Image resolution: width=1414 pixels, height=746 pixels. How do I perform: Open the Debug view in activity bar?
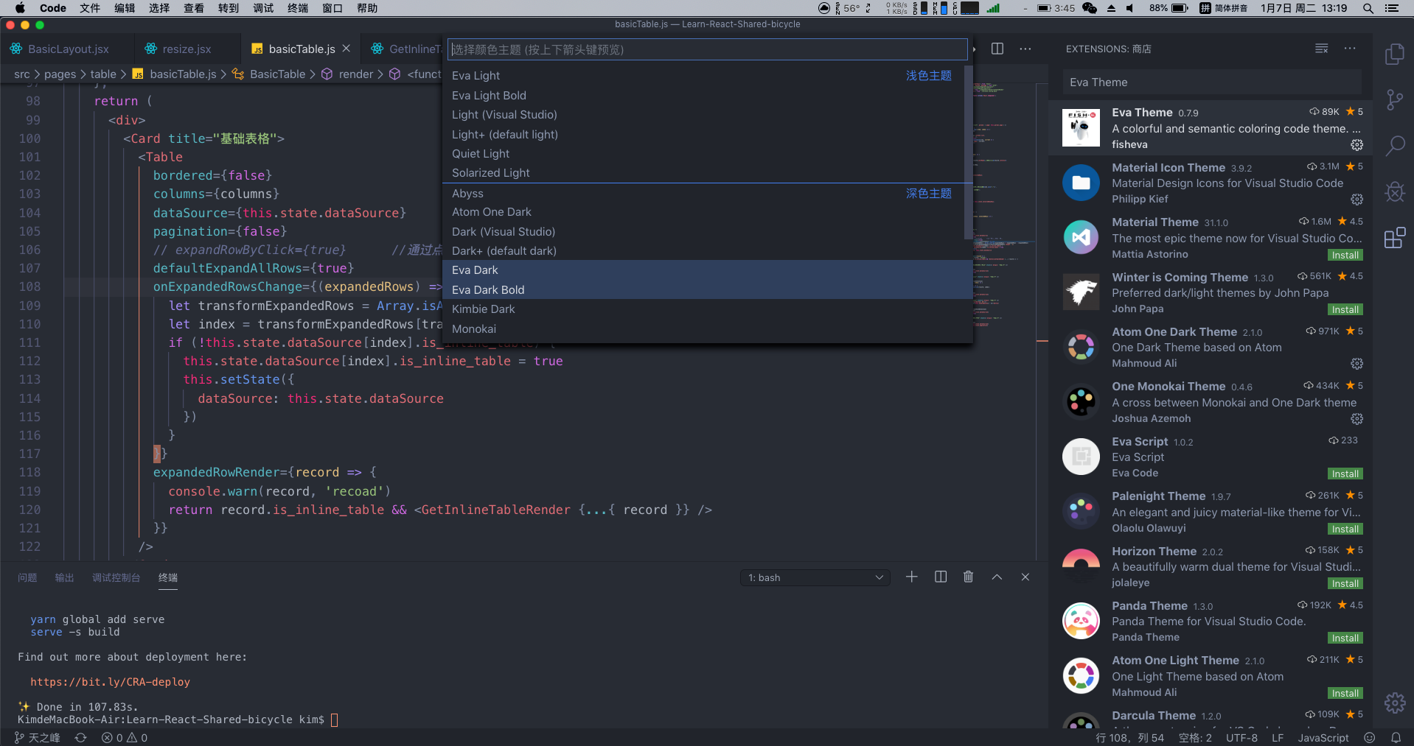[x=1394, y=191]
